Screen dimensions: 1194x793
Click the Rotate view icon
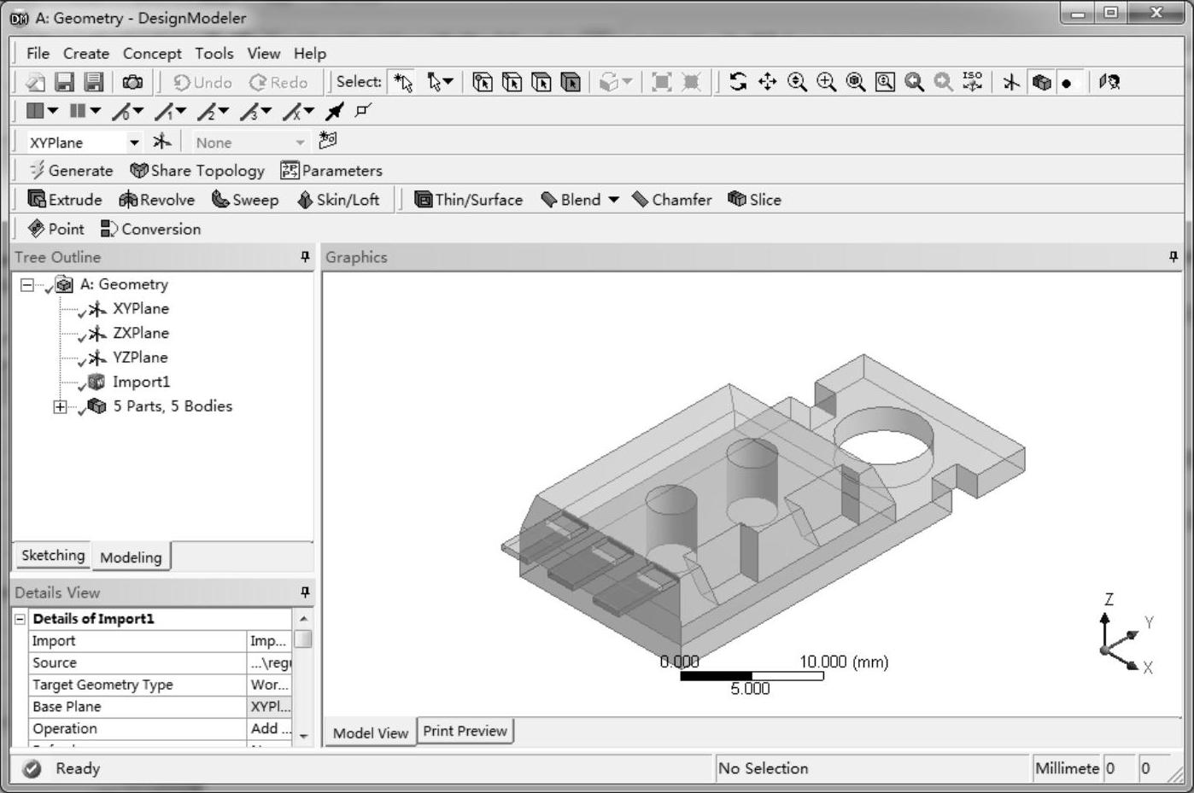tap(738, 82)
